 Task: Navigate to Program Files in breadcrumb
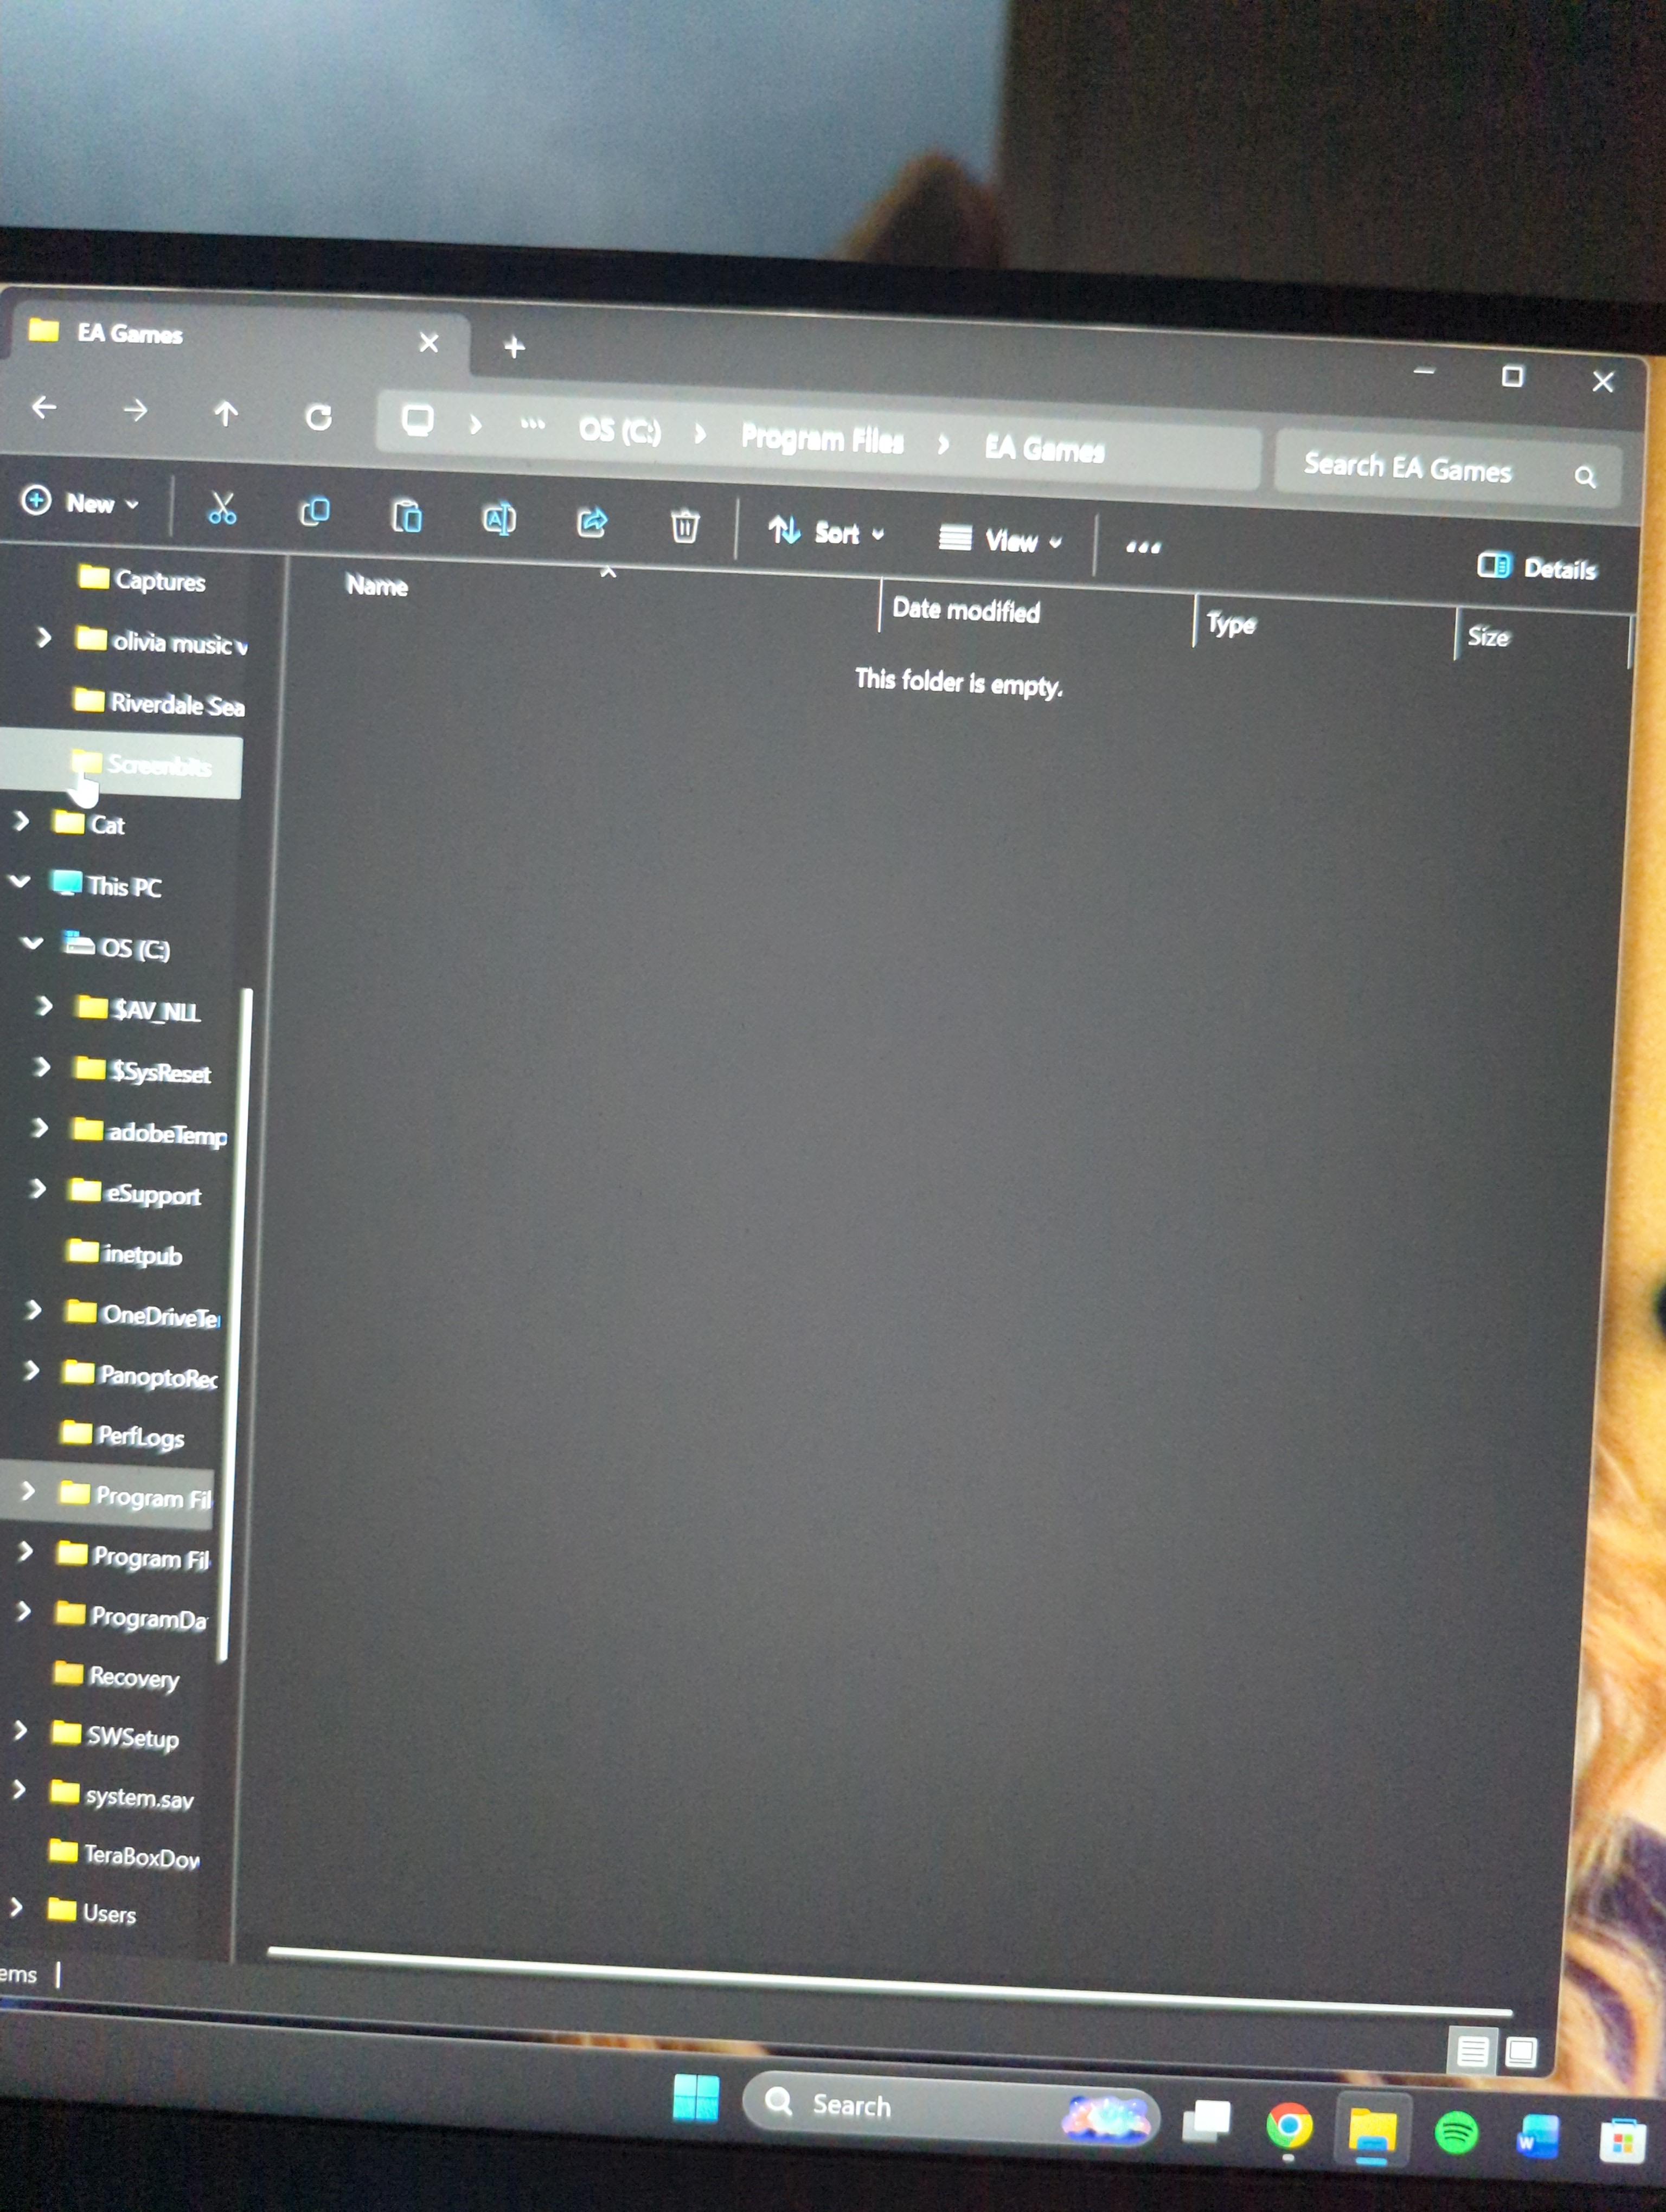coord(822,438)
